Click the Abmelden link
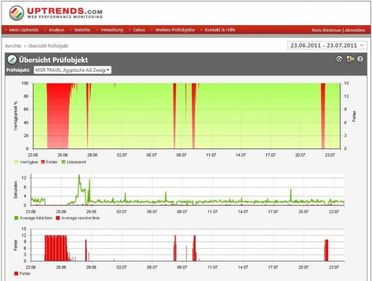372x281 pixels. coord(355,30)
